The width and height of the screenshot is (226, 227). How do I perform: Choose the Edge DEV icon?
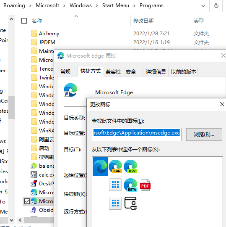pyautogui.click(x=130, y=166)
